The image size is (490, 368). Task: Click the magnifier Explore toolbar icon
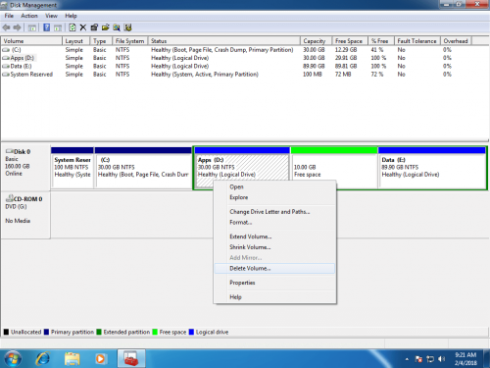tap(117, 27)
